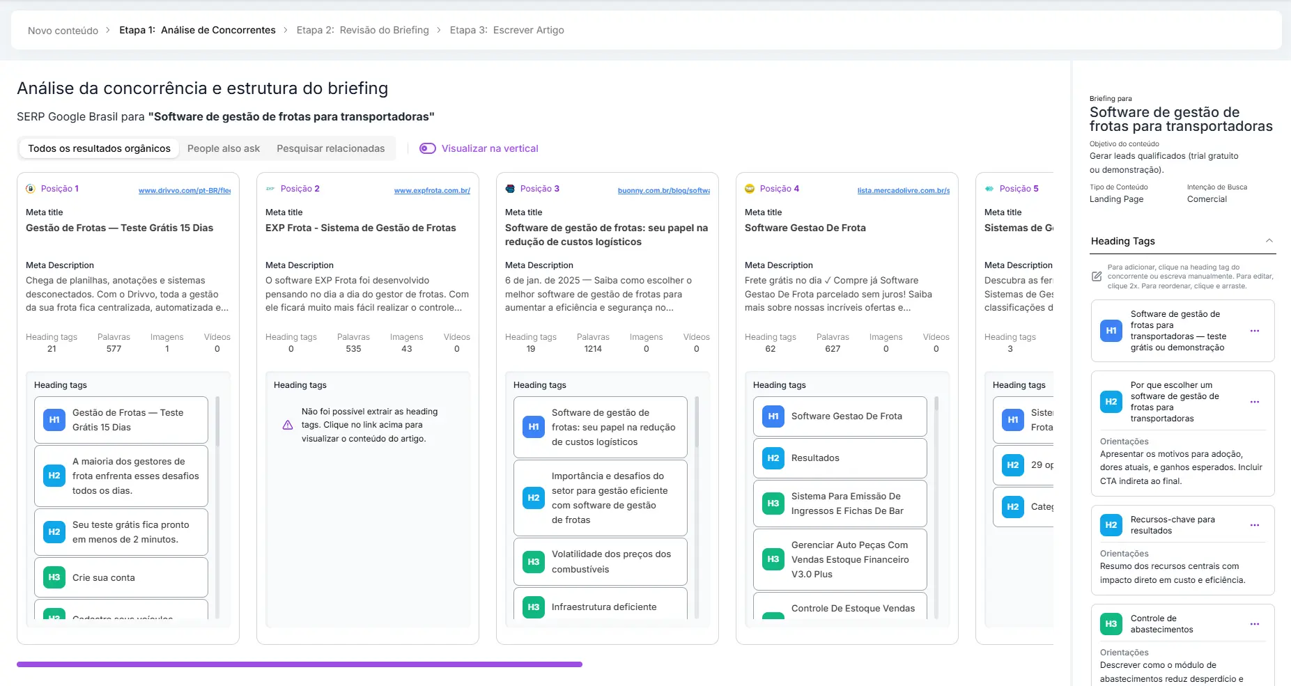Screen dimensions: 1291x686
Task: Open Pesquisar relacionadas tab
Action: [x=330, y=148]
